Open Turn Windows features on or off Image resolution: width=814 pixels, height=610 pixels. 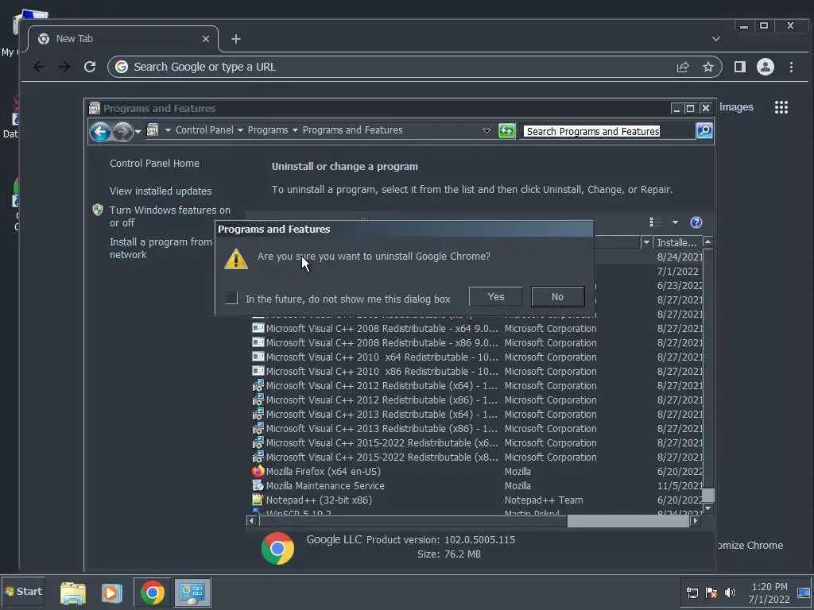pyautogui.click(x=170, y=216)
